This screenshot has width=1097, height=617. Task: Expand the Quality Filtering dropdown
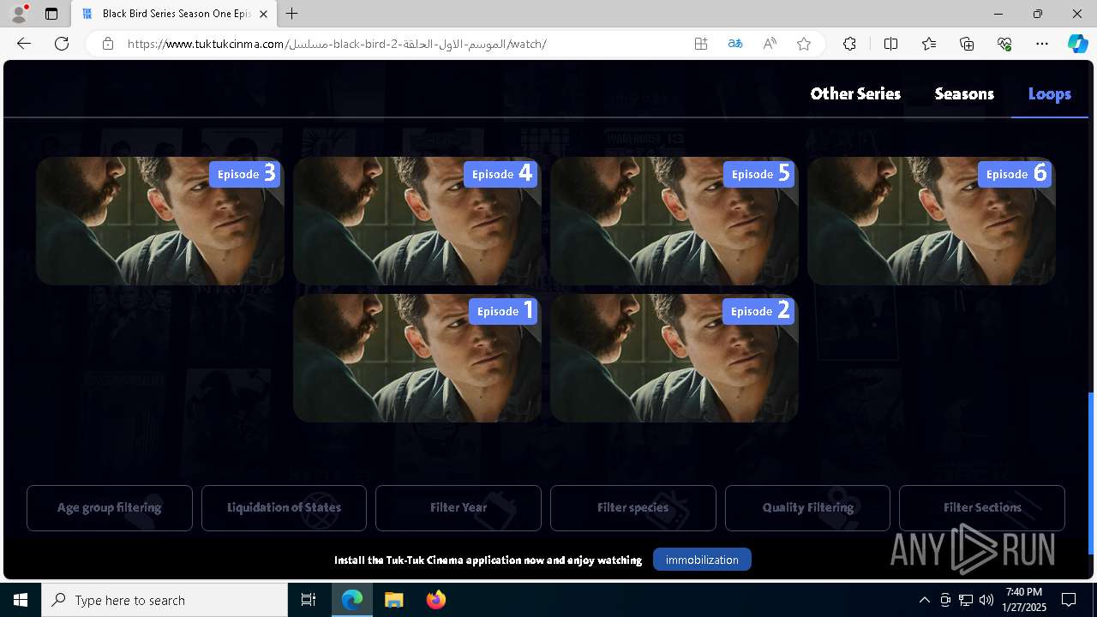[807, 507]
